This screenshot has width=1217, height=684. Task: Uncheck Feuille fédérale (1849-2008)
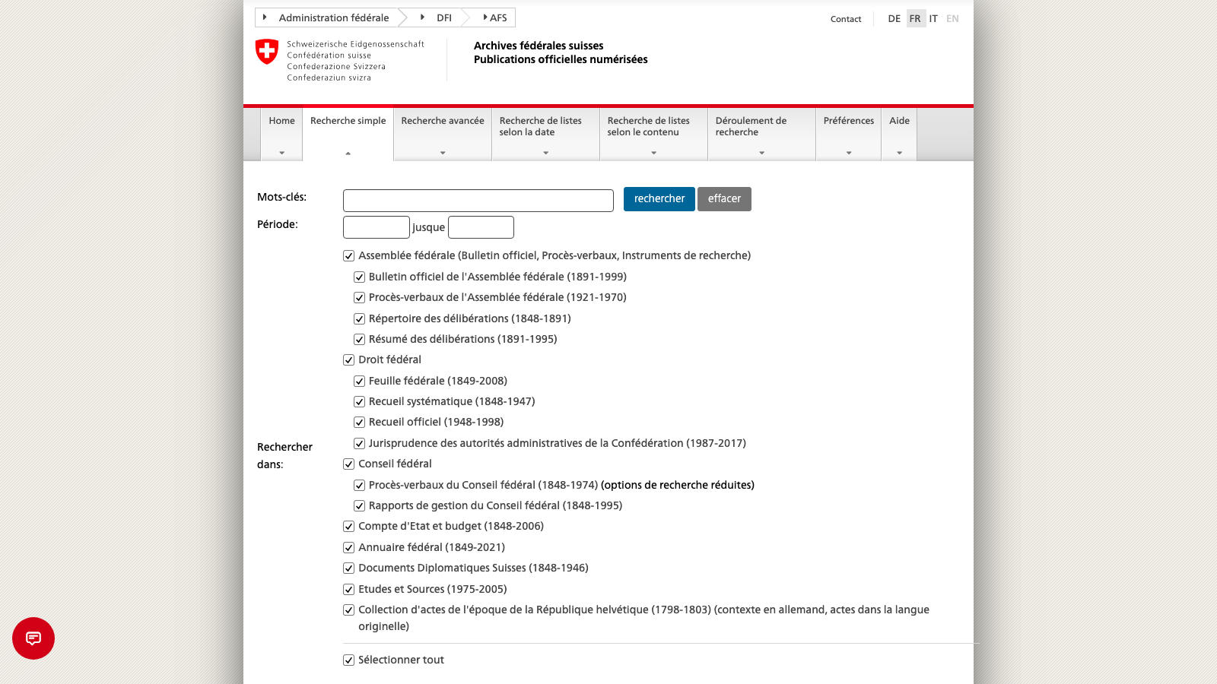[359, 381]
